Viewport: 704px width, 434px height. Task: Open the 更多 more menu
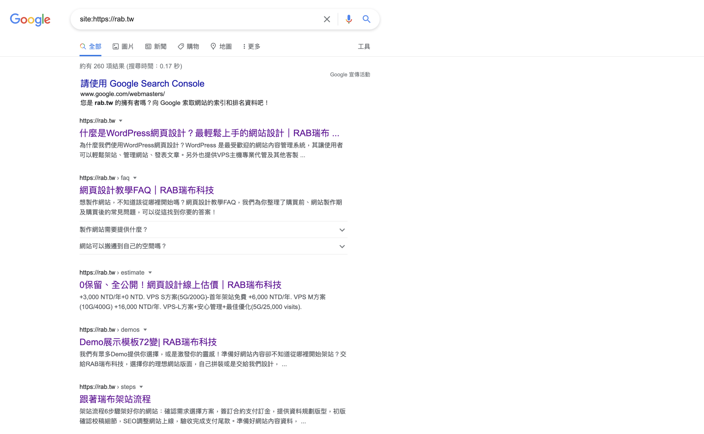coord(252,46)
